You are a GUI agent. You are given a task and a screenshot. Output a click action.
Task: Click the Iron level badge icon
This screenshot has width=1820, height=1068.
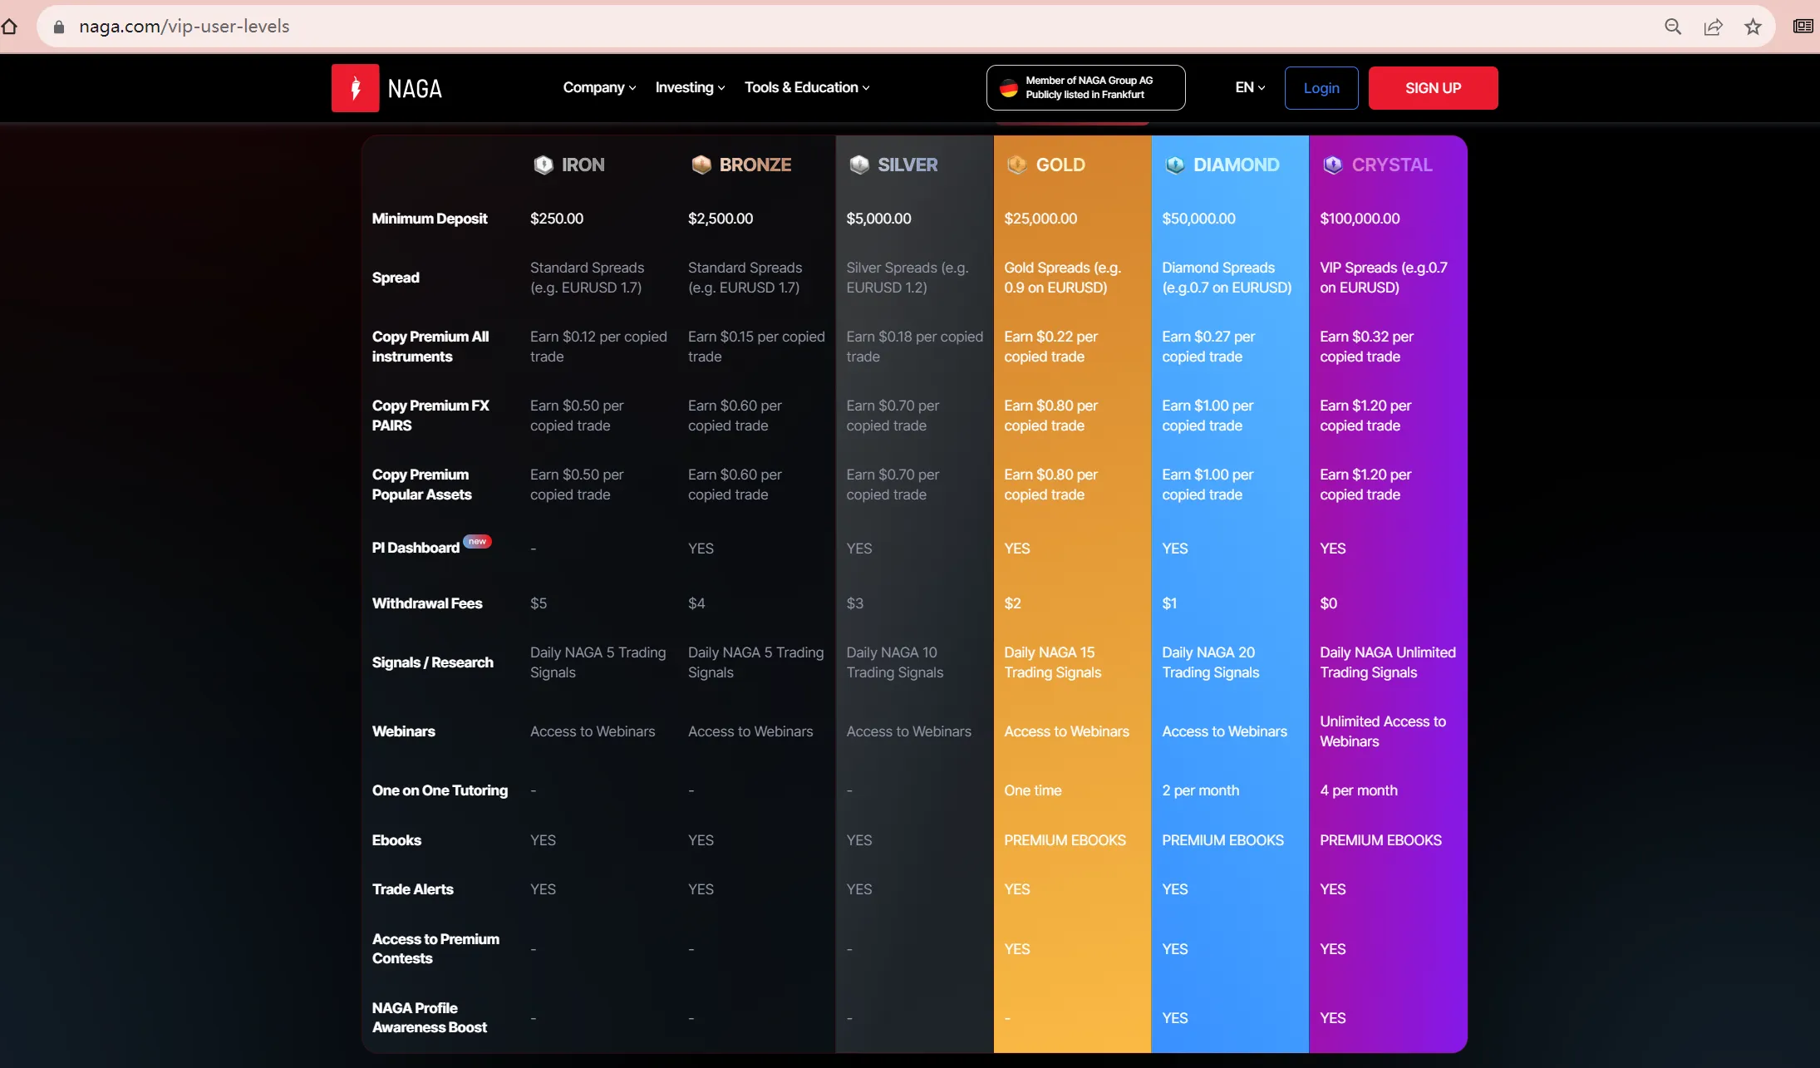coord(543,165)
